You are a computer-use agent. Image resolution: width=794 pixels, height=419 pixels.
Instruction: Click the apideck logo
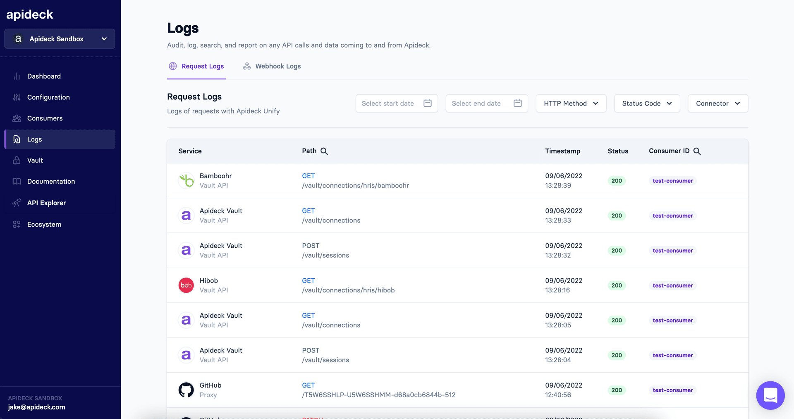click(x=30, y=14)
